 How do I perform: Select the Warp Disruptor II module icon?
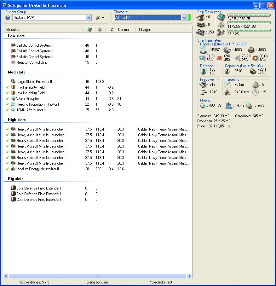(x=13, y=98)
